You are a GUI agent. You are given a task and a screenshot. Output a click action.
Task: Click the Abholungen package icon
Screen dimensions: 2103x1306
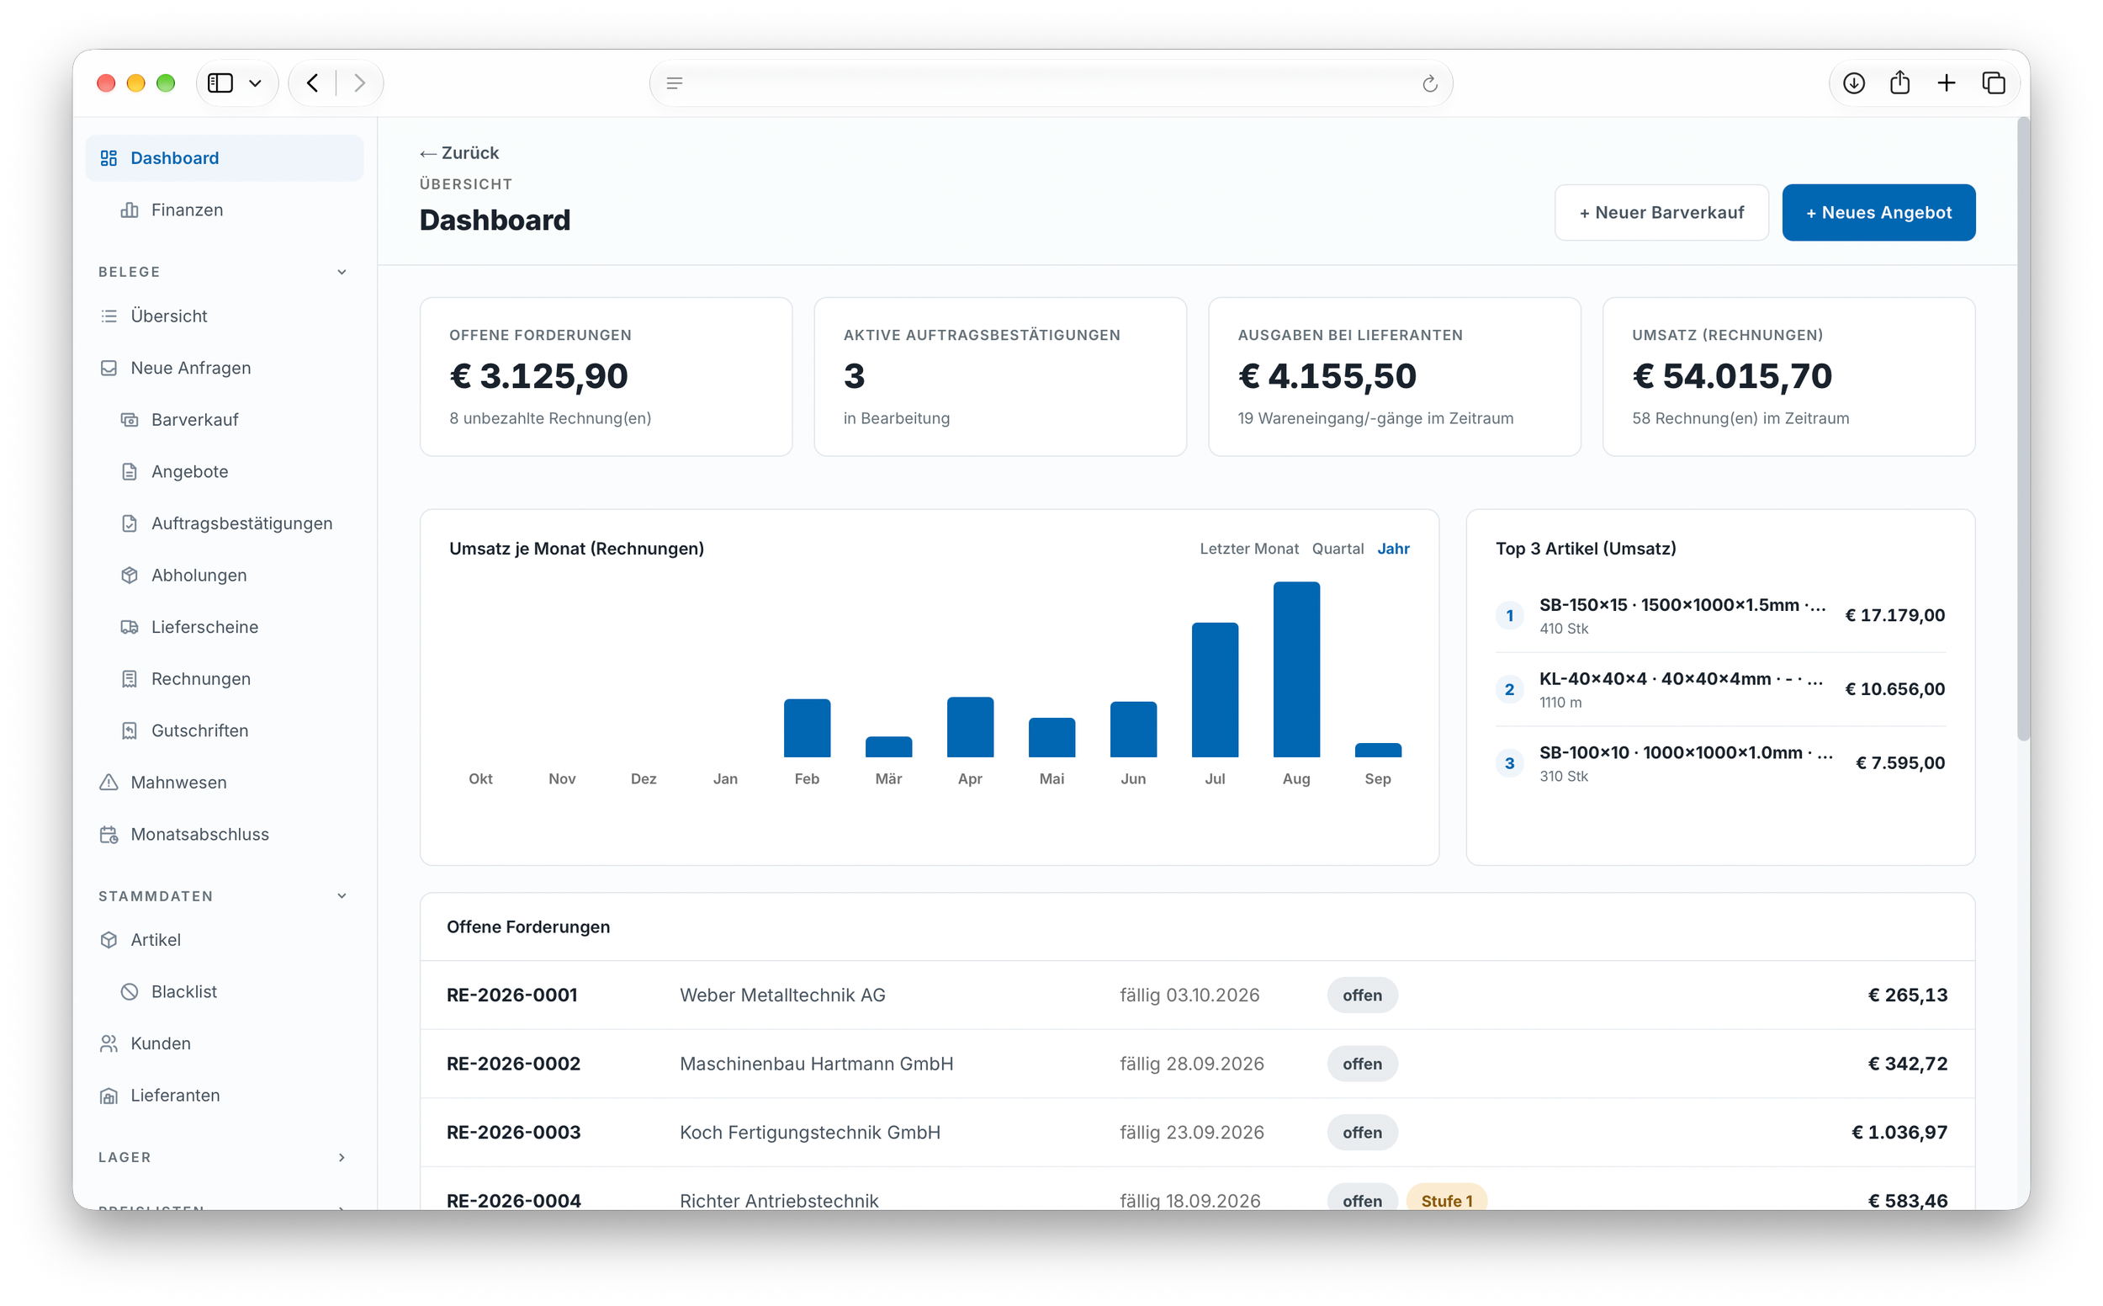130,576
